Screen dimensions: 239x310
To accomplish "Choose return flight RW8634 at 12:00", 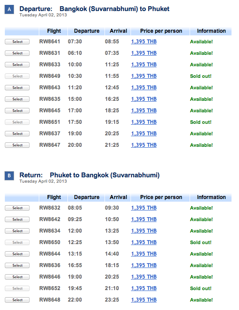I will (17, 231).
